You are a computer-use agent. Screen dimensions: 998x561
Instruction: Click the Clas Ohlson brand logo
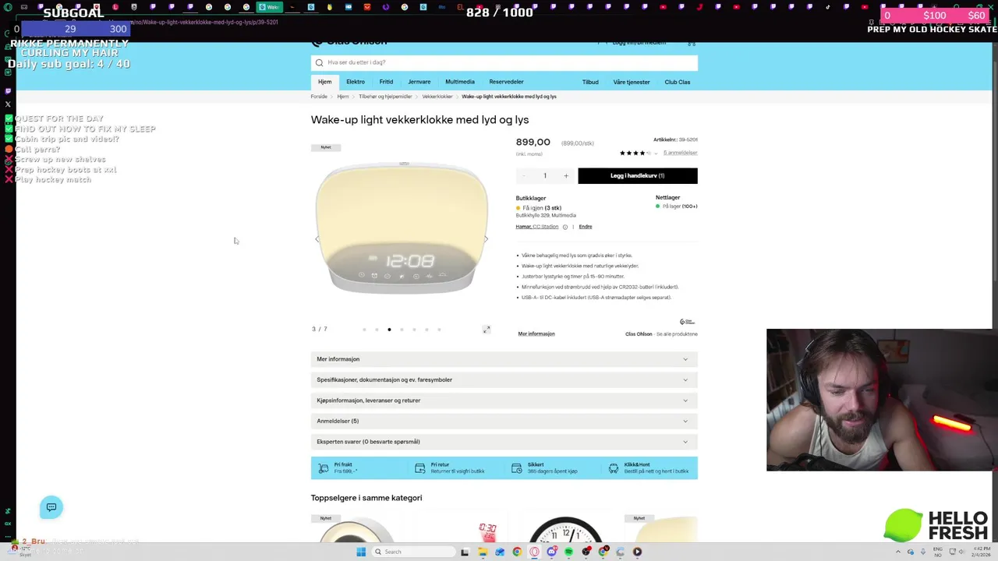687,322
